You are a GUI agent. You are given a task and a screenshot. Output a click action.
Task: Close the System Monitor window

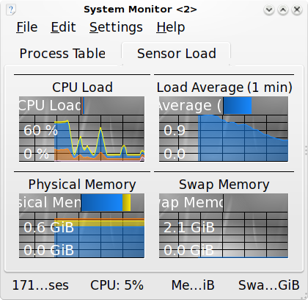[x=297, y=10]
